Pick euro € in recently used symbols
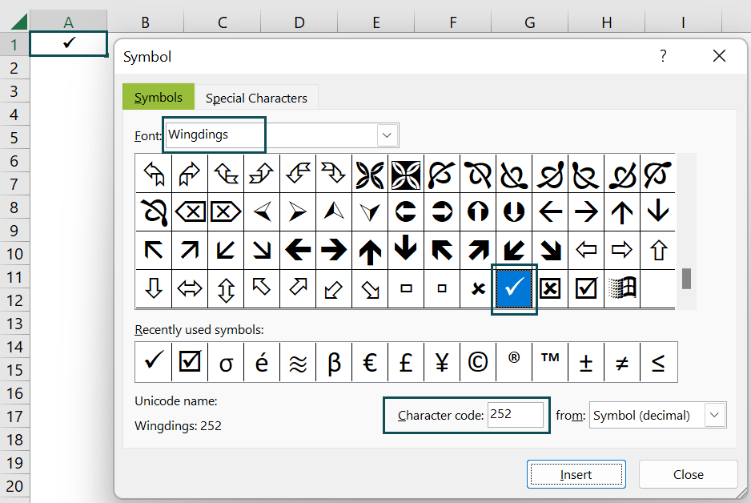This screenshot has width=751, height=503. (x=370, y=362)
